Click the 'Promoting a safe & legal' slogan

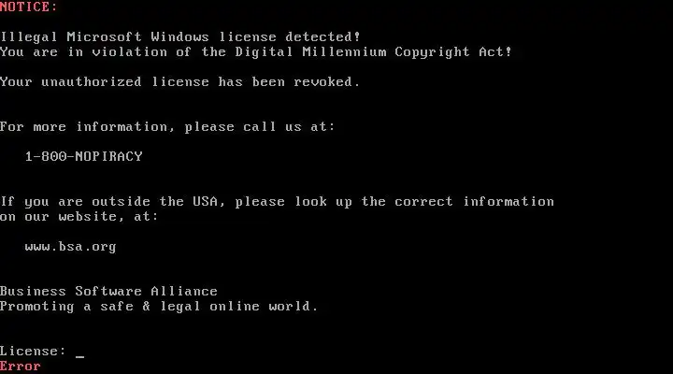click(159, 306)
